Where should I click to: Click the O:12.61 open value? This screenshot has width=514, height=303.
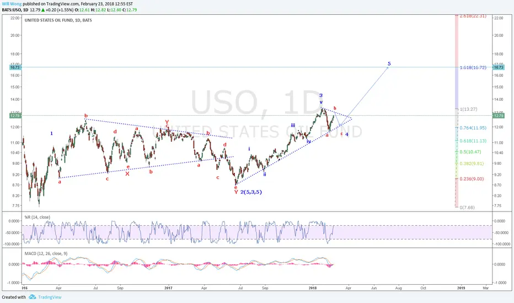pos(82,10)
